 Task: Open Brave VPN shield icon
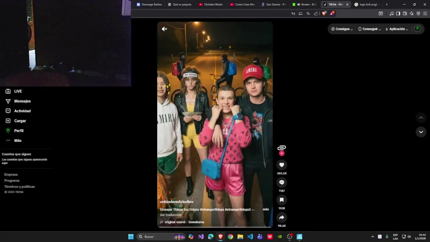point(418,13)
